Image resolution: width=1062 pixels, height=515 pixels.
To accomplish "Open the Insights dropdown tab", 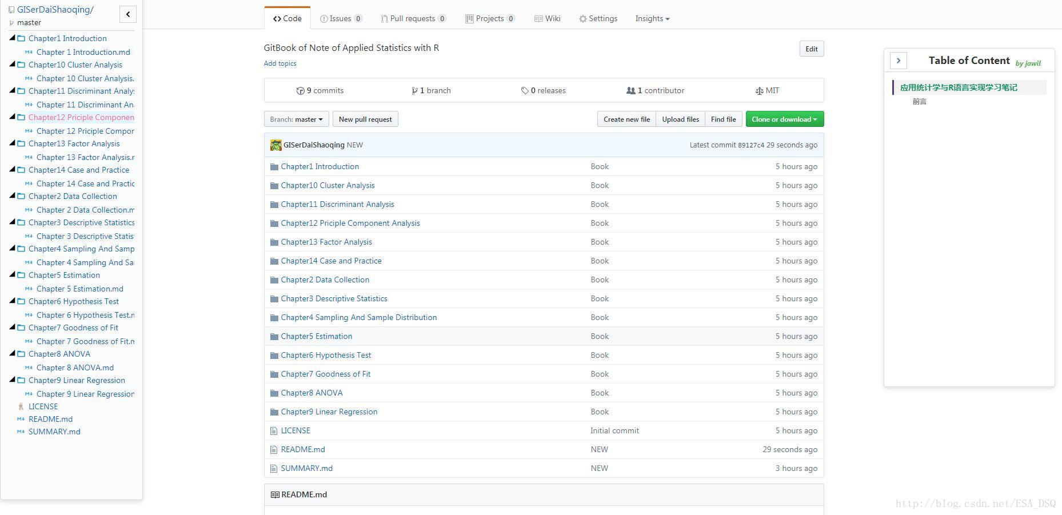I will click(652, 18).
